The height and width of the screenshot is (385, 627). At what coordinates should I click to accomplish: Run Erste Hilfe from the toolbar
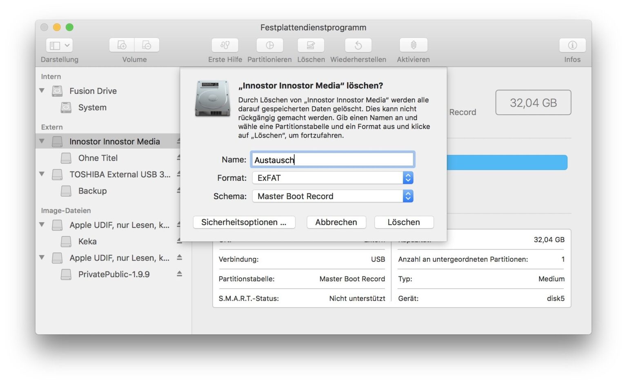tap(225, 45)
